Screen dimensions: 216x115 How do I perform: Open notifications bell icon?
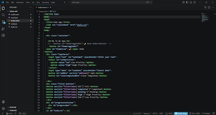pos(213,113)
